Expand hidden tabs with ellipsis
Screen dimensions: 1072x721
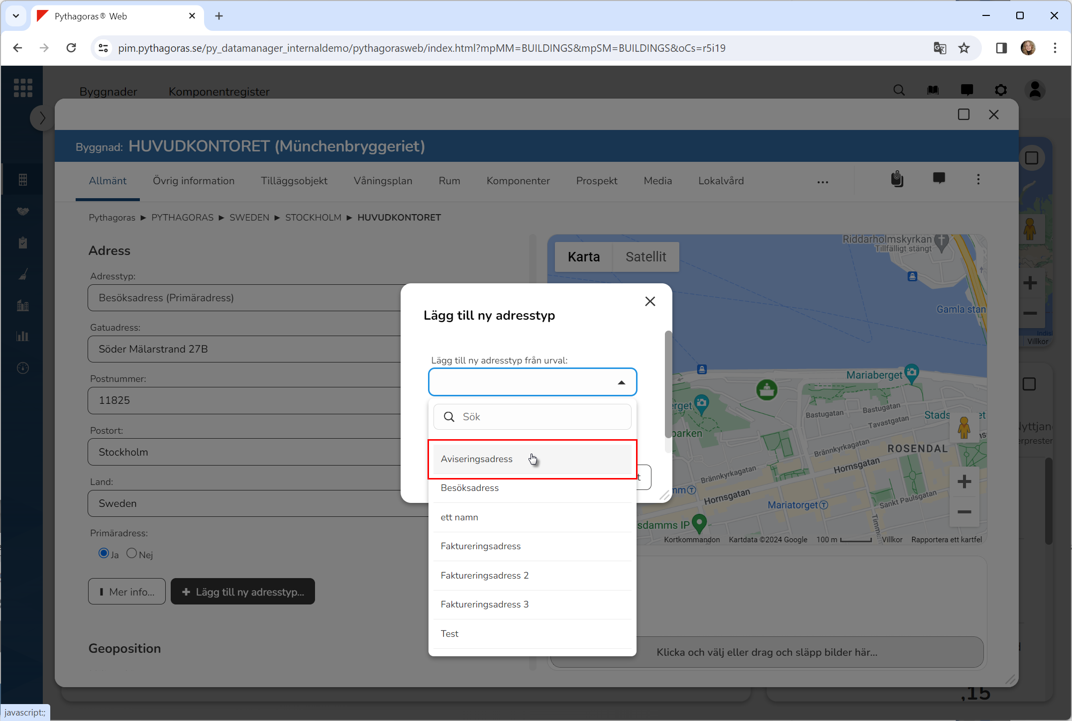pyautogui.click(x=823, y=182)
